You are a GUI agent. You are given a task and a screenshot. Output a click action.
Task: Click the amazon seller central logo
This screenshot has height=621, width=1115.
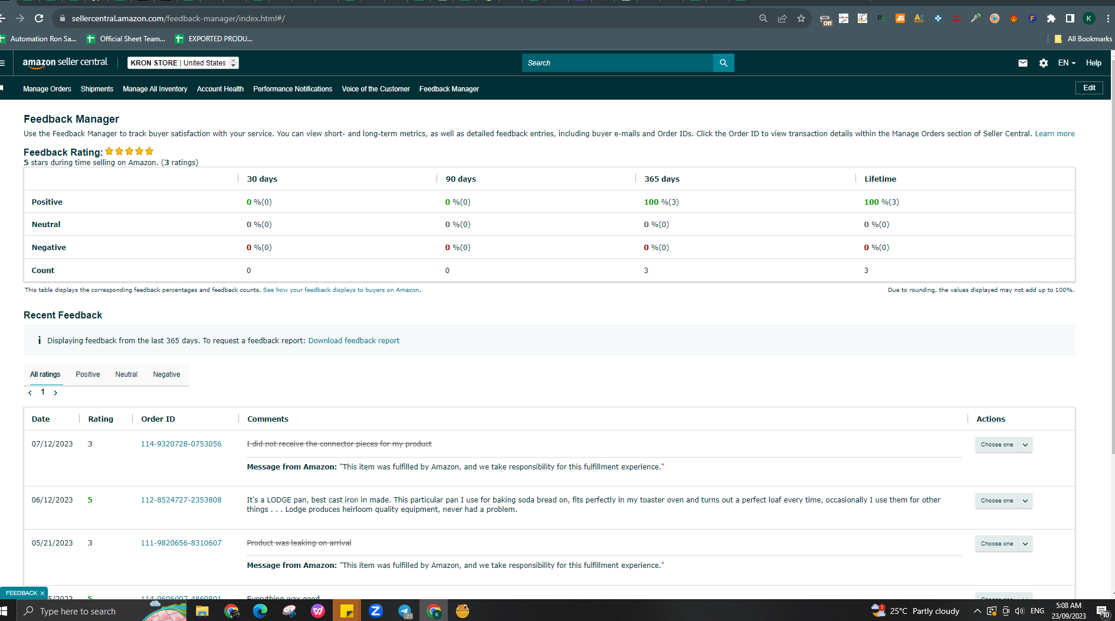pos(65,63)
